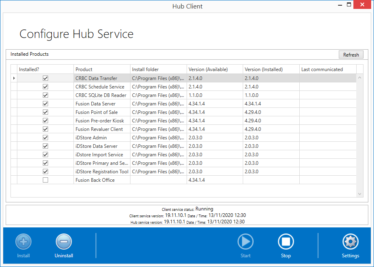Select the CRBC Data Transfer product name
Screen dimensions: 374x267
coord(97,78)
